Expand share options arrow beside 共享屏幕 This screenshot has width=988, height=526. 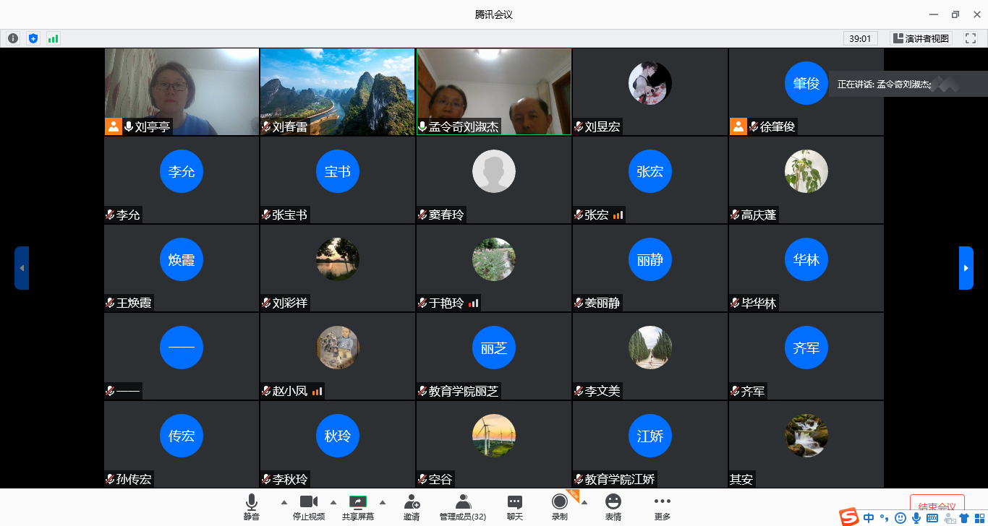(x=383, y=502)
